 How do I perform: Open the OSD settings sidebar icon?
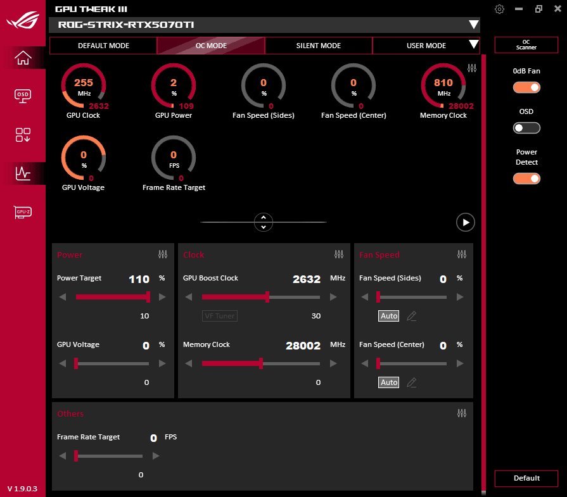point(23,96)
